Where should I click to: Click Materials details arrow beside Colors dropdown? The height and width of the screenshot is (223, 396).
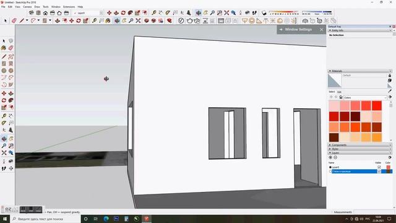[x=390, y=97]
